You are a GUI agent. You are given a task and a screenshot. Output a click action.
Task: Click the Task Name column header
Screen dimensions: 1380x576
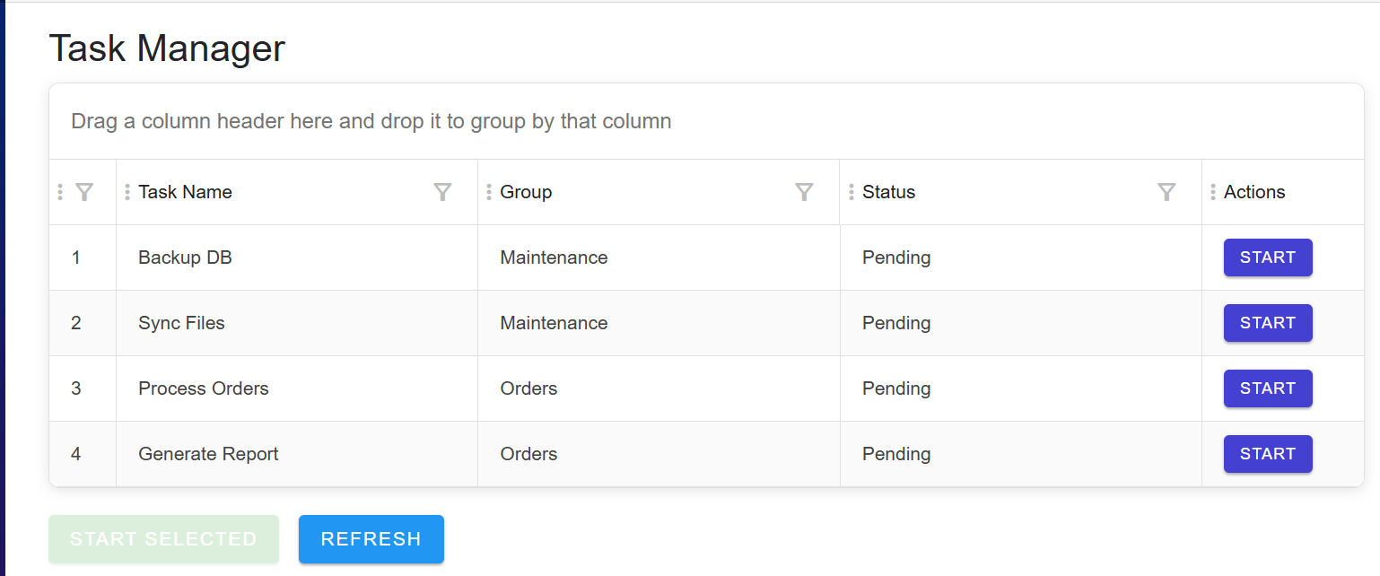tap(297, 192)
